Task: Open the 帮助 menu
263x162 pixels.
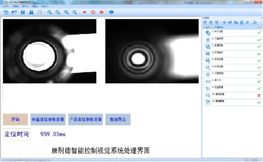Action: coord(44,6)
